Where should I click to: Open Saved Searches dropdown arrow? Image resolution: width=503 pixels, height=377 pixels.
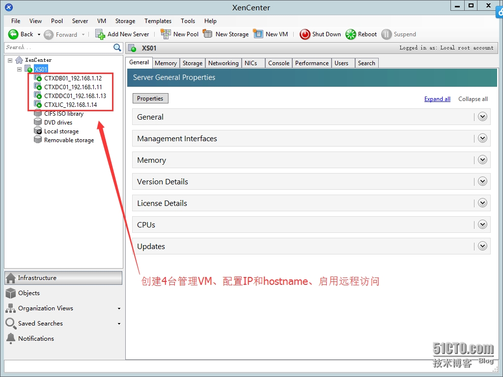(x=119, y=324)
